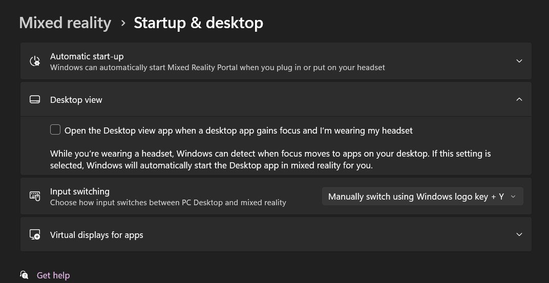The image size is (549, 283).
Task: Enable the Open Desktop view app checkbox
Action: coord(55,130)
